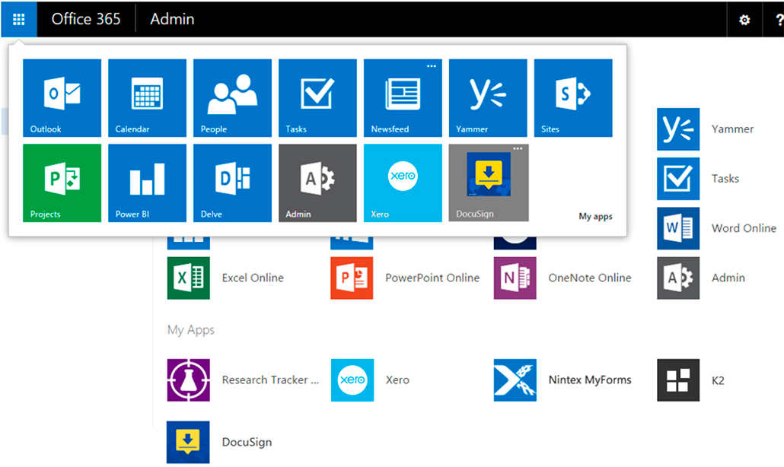The image size is (784, 467).
Task: Click the My Apps section heading
Action: point(191,330)
